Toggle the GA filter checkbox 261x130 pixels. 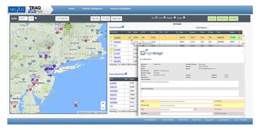pyautogui.click(x=156, y=17)
